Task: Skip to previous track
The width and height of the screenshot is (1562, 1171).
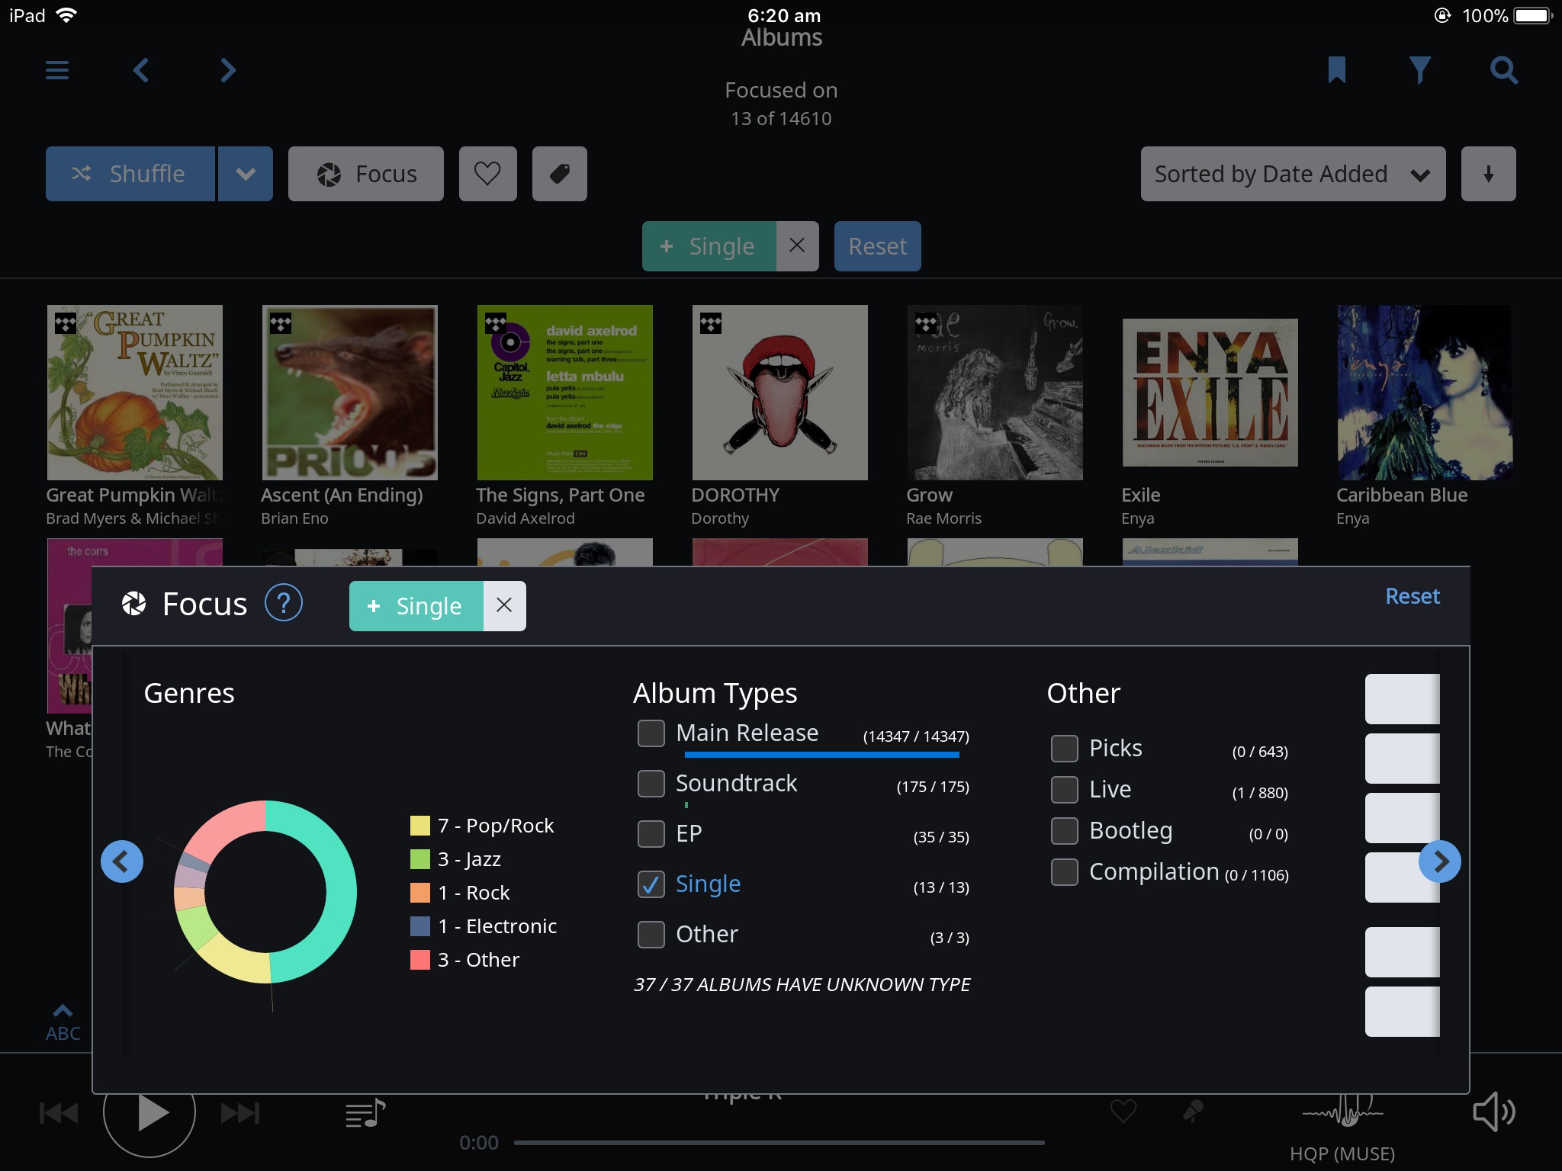Action: (59, 1113)
